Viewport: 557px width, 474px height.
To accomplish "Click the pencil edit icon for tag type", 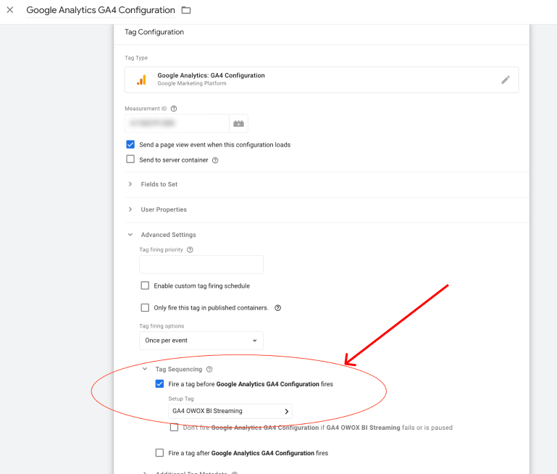I will click(506, 80).
